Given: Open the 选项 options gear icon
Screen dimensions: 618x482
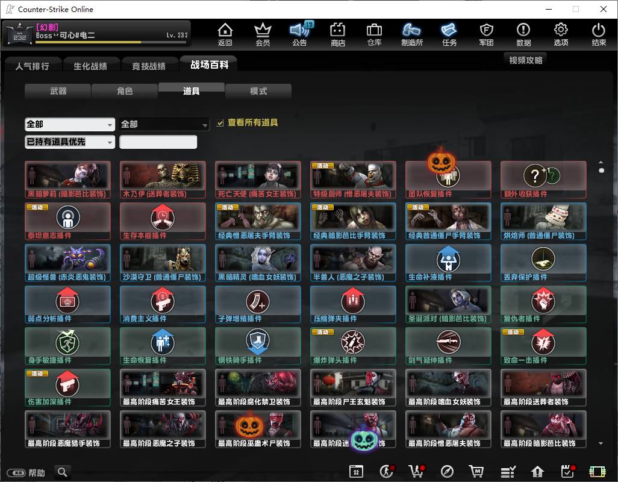Looking at the screenshot, I should [561, 34].
